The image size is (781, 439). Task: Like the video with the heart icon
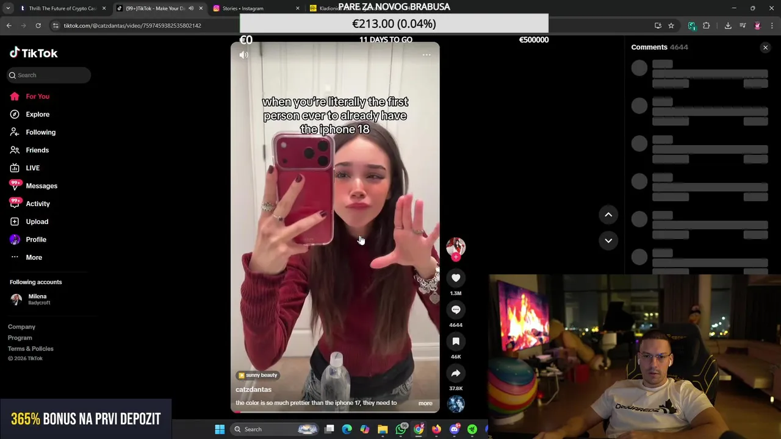456,278
